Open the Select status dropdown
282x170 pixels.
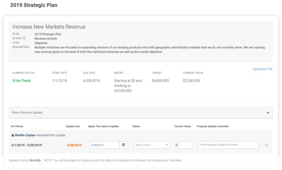pos(152,145)
